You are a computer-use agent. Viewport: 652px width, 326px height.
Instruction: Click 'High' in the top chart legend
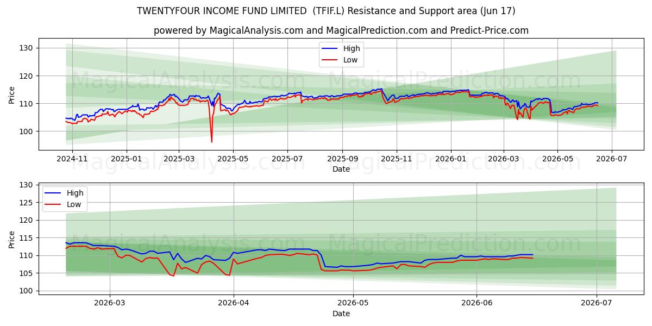(352, 48)
